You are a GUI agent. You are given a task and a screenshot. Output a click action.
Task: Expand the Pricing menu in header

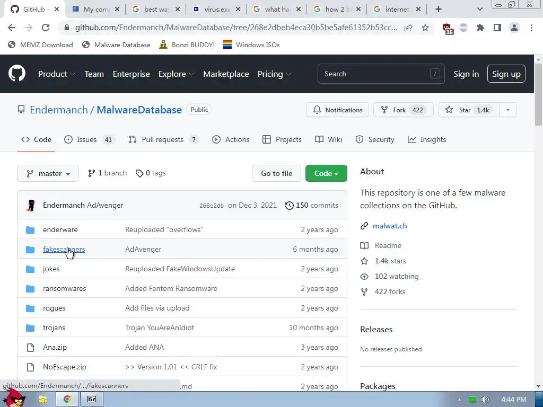274,74
